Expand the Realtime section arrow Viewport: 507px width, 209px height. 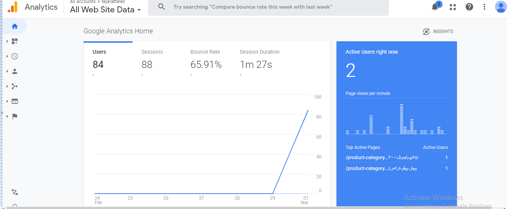[x=7, y=56]
